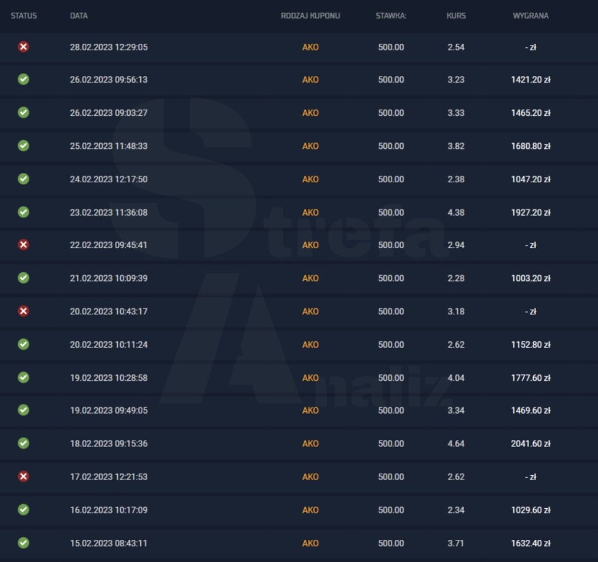This screenshot has height=562, width=598.
Task: Click the 3.71 odds value
Action: click(456, 543)
